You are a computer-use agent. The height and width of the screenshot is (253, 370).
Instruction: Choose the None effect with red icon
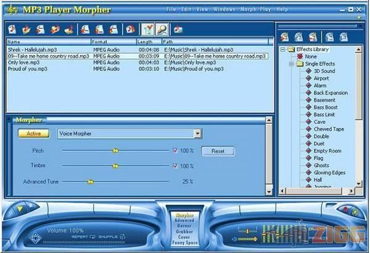point(319,56)
